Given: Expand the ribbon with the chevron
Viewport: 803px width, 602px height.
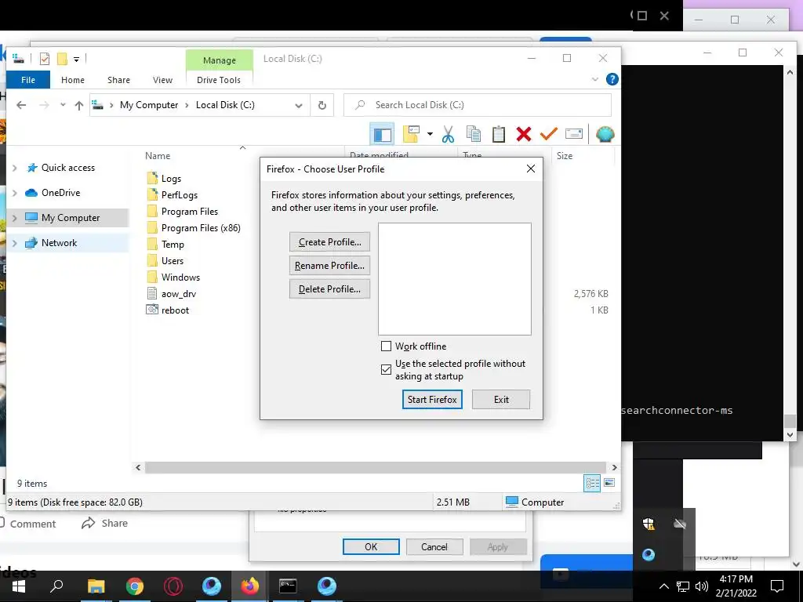Looking at the screenshot, I should 594,79.
